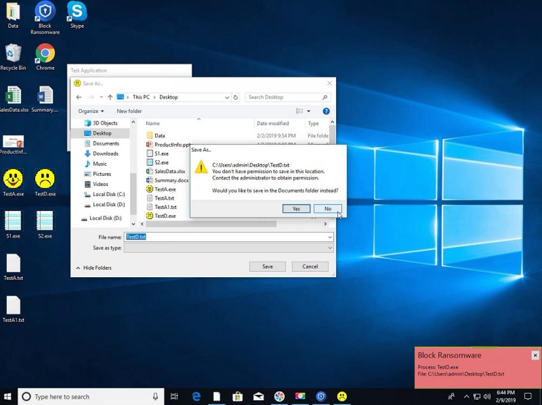Expand the Organize menu
The image size is (542, 405).
(90, 111)
